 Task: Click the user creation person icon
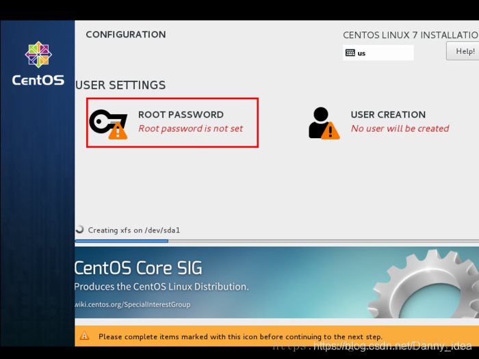click(x=324, y=123)
